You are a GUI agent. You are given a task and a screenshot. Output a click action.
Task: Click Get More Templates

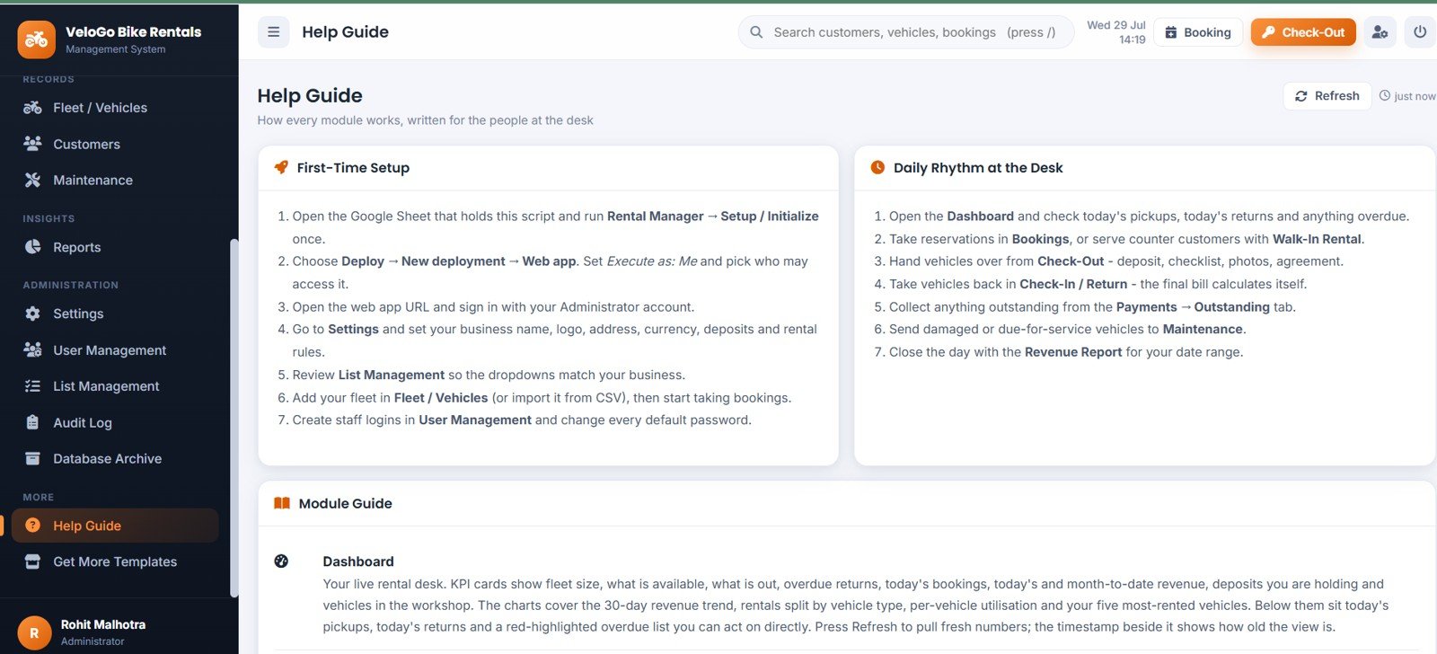pyautogui.click(x=115, y=561)
